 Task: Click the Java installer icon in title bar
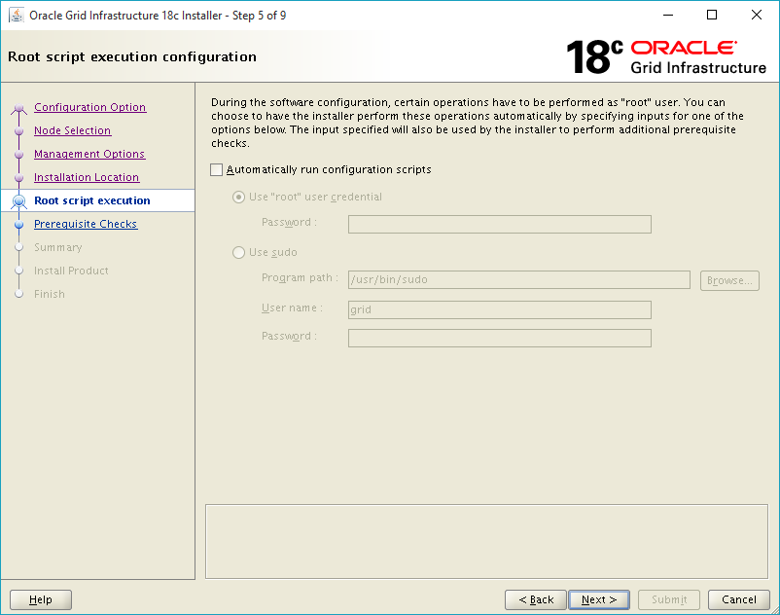pos(17,16)
